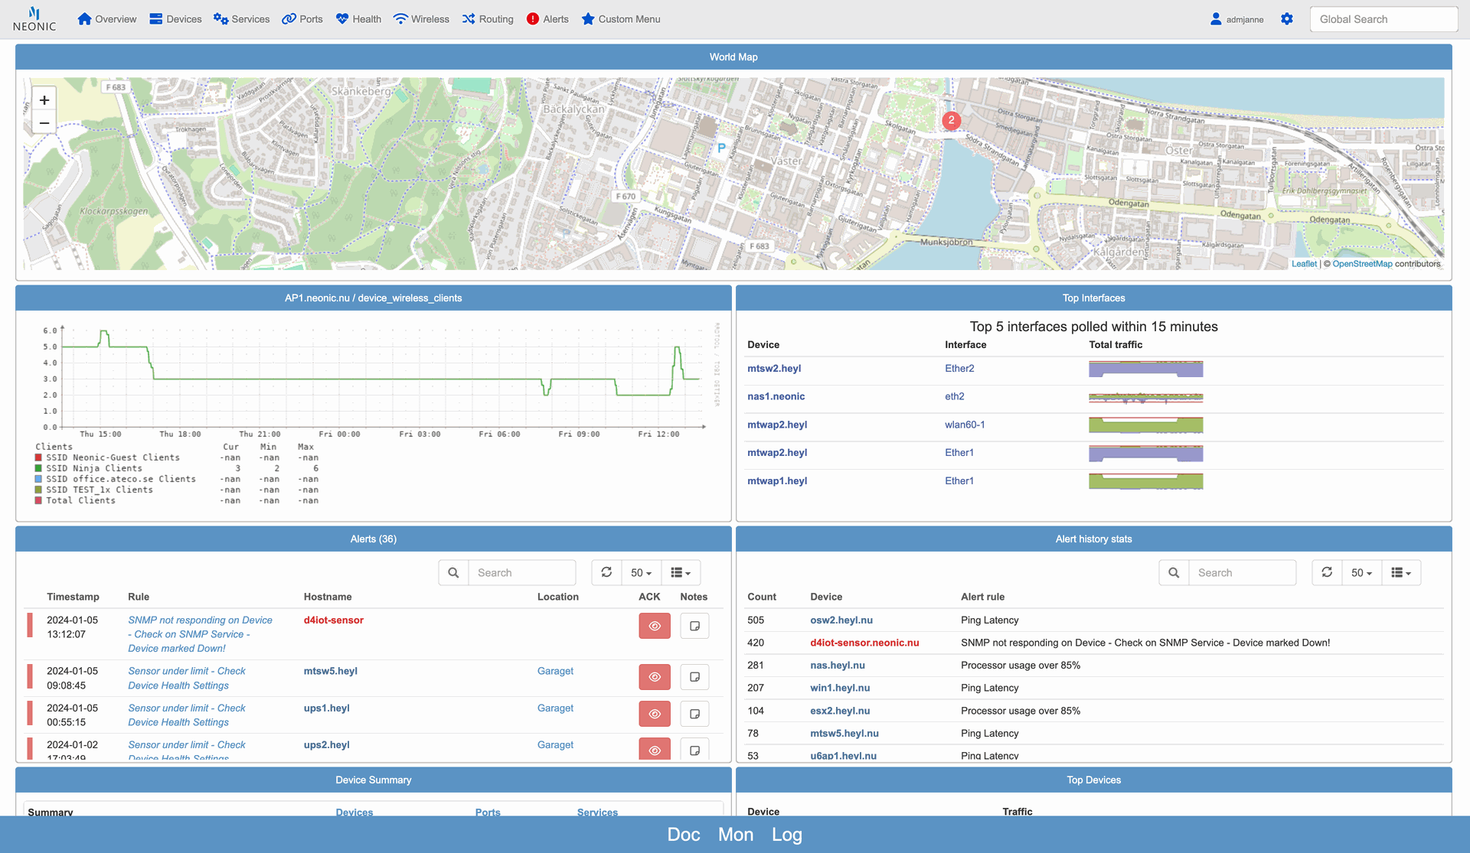Screen dimensions: 1470x853
Task: Open the Wireless menu
Action: click(x=421, y=19)
